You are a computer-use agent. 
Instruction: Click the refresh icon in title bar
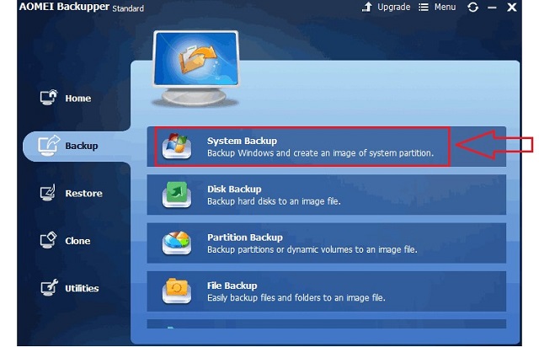pyautogui.click(x=473, y=7)
